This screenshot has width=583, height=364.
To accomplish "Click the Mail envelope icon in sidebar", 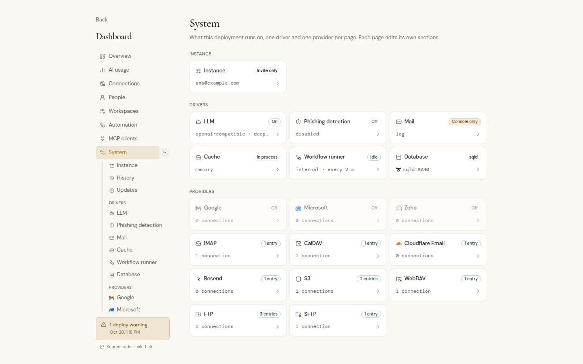I will click(112, 238).
